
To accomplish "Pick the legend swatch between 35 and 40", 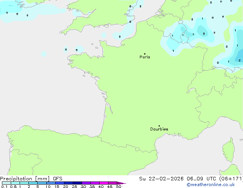I will [x=95, y=183].
